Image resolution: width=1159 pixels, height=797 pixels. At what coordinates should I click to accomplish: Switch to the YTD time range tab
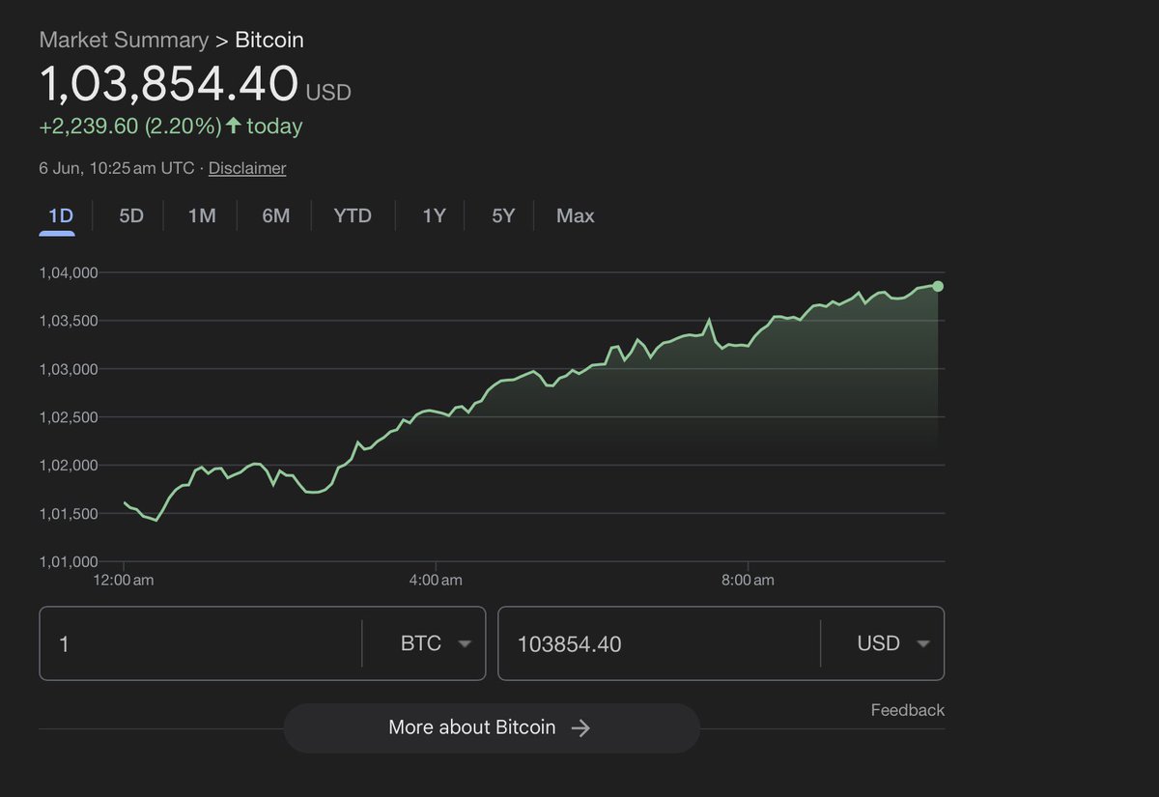tap(353, 215)
